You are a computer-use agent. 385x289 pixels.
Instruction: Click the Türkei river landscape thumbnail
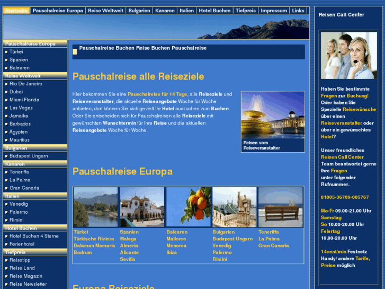tap(95, 207)
